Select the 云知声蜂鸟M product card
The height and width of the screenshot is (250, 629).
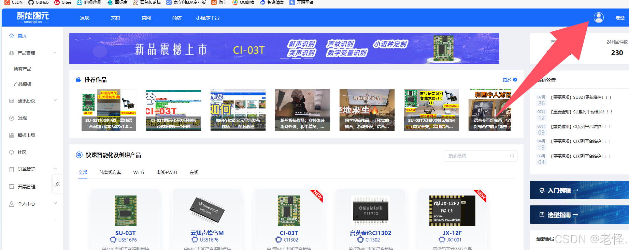click(x=207, y=220)
